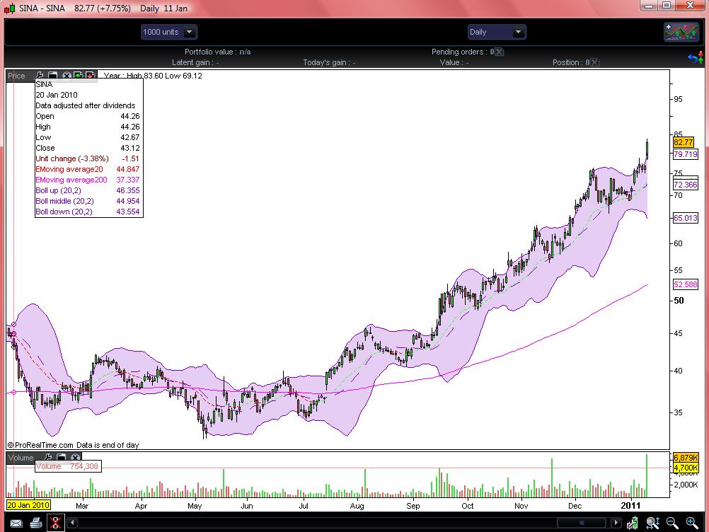Open Price panel wrench settings

[40, 76]
